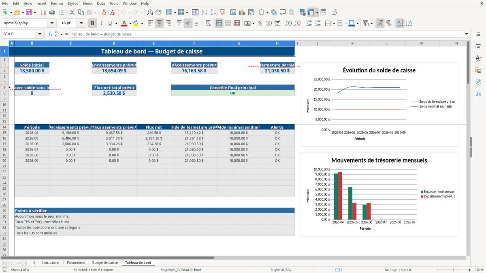Open the Data menu
This screenshot has width=486, height=273.
101,3
